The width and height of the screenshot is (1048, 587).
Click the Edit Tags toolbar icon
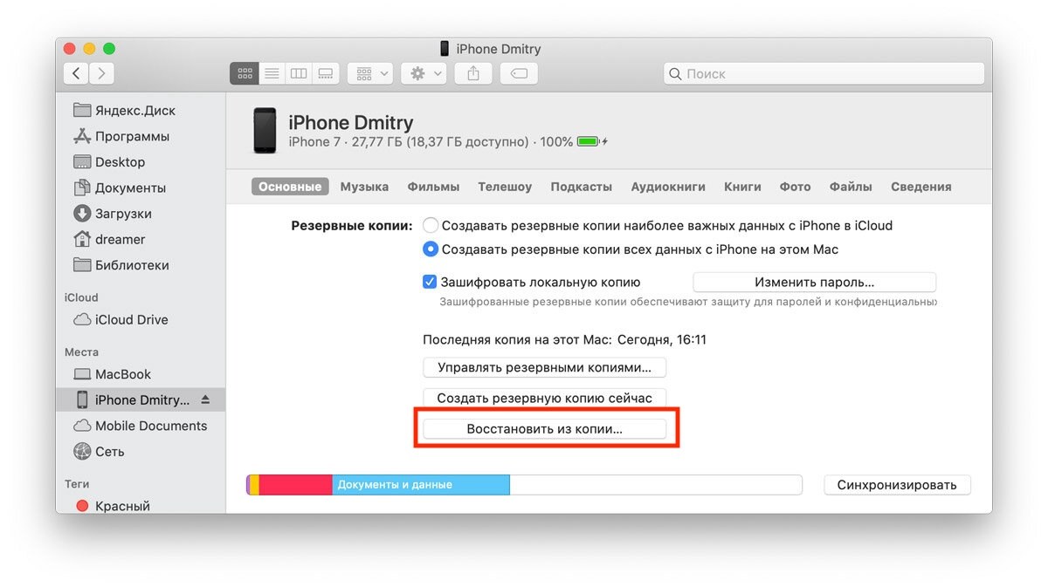[x=519, y=74]
